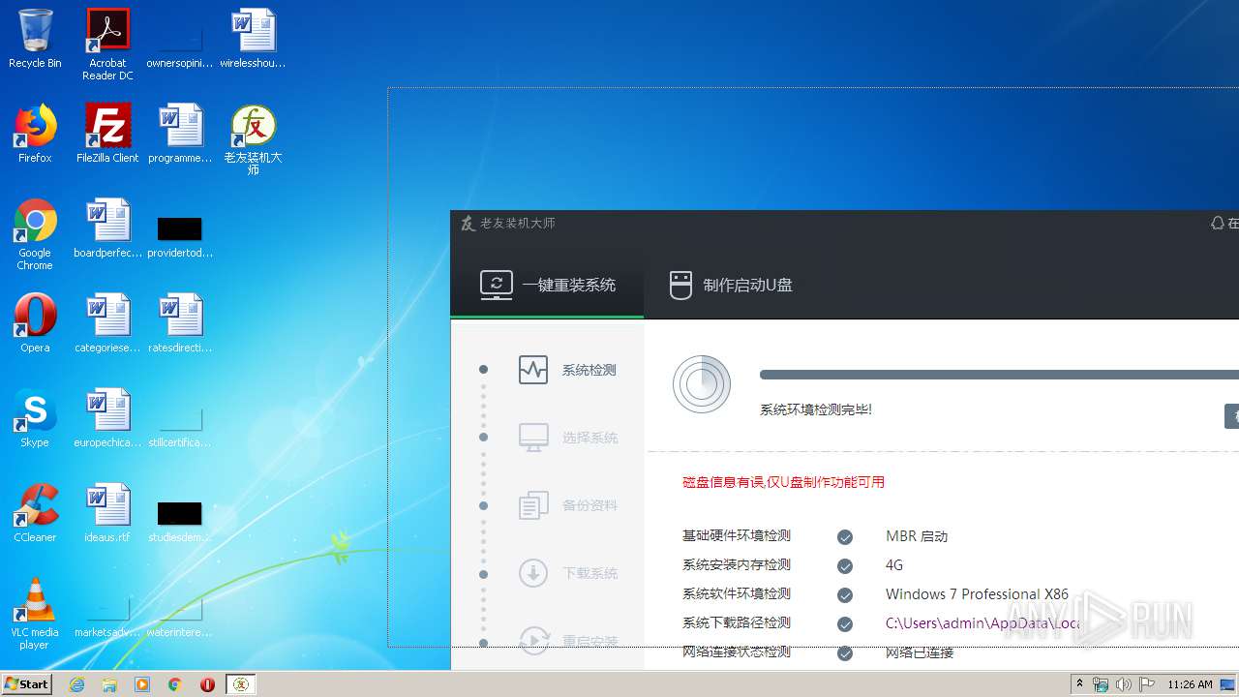Launch CCleaner desktop shortcut
This screenshot has width=1239, height=697.
tap(35, 513)
